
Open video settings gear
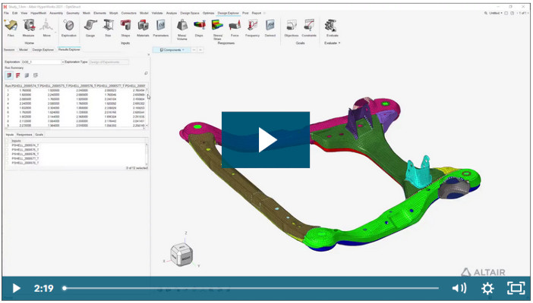click(x=487, y=289)
